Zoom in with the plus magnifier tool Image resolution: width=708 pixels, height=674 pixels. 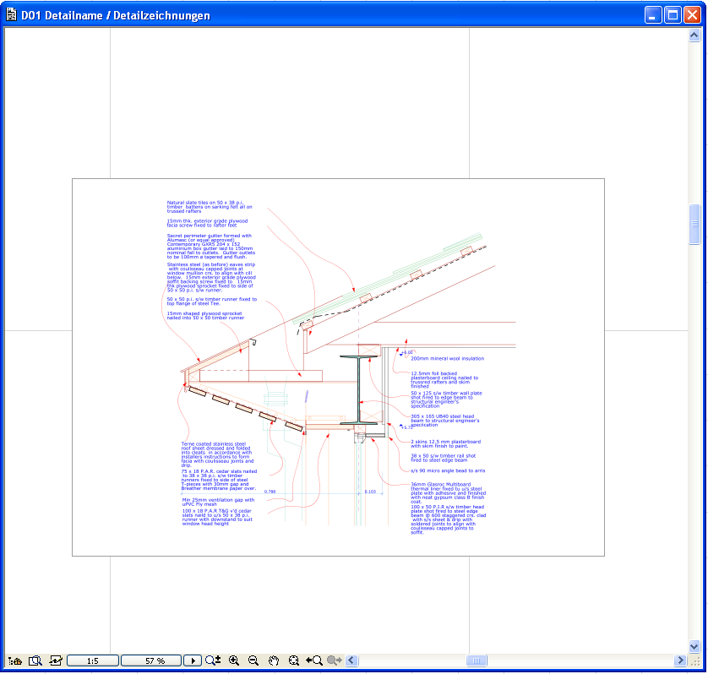233,660
